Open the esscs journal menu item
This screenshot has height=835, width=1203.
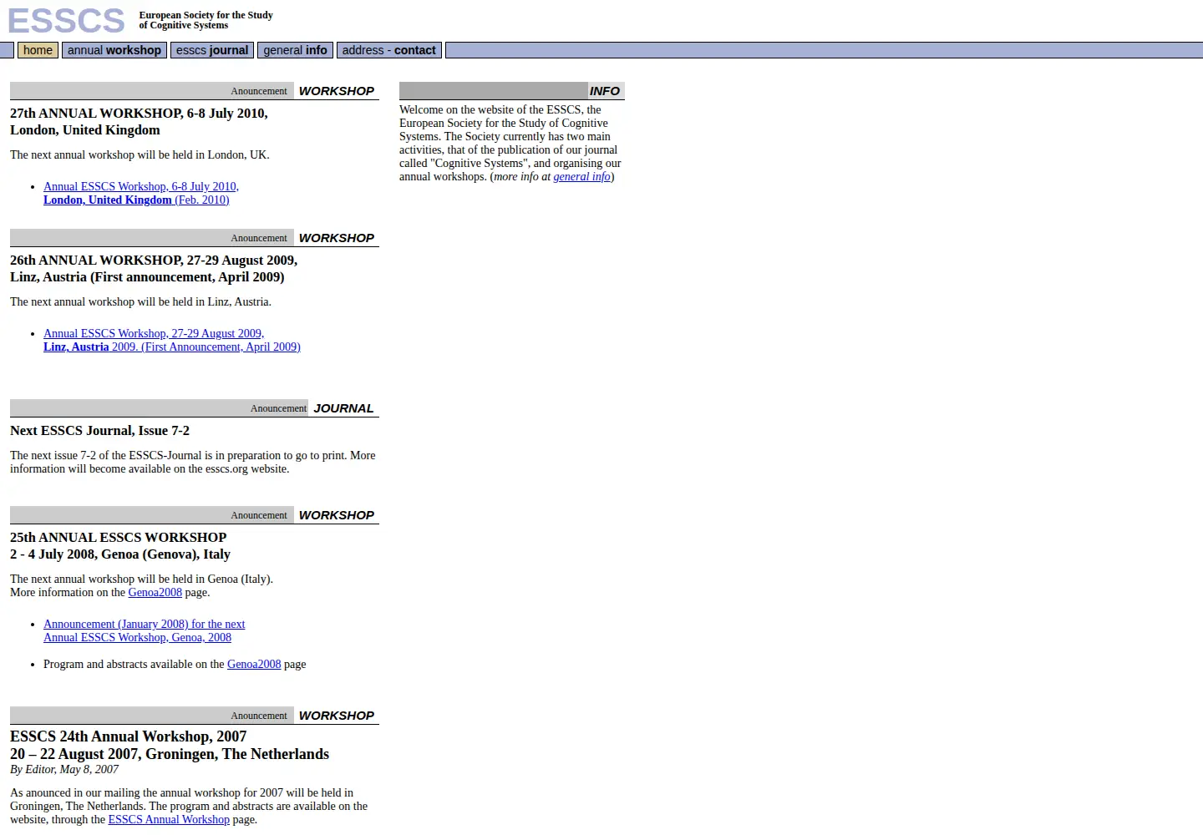coord(212,50)
